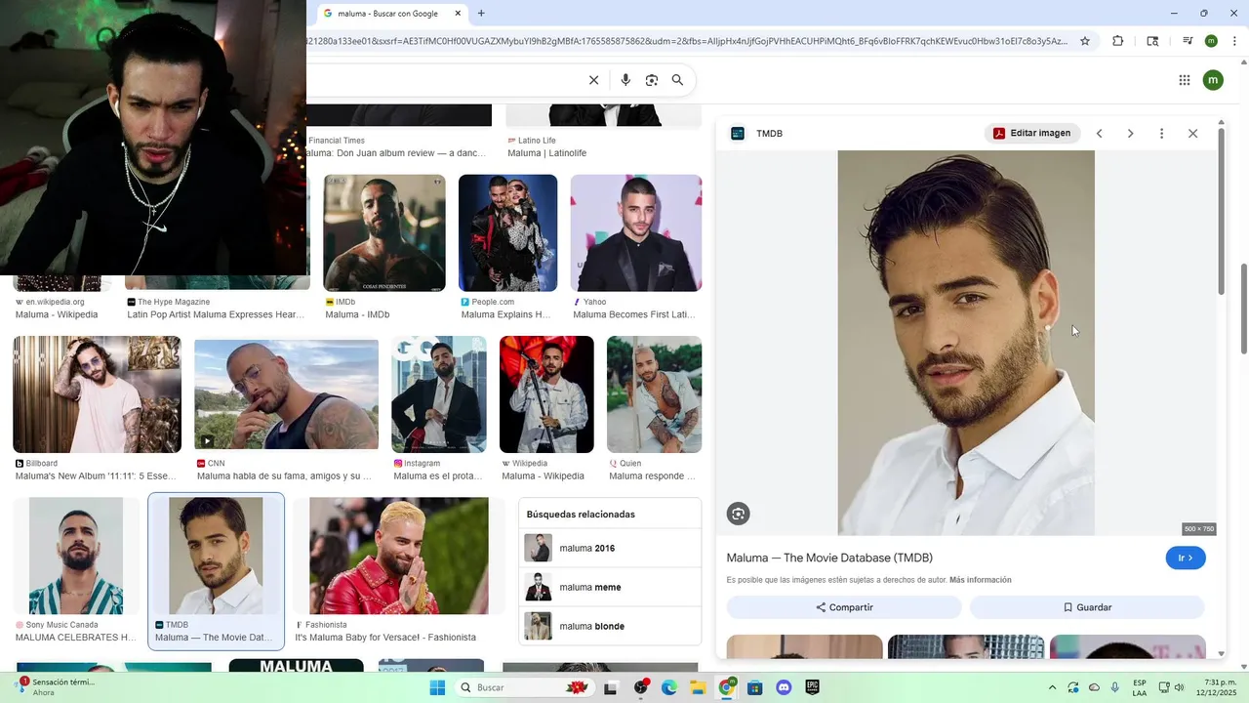1249x703 pixels.
Task: Click the Ir button to visit TMDB
Action: 1186,558
